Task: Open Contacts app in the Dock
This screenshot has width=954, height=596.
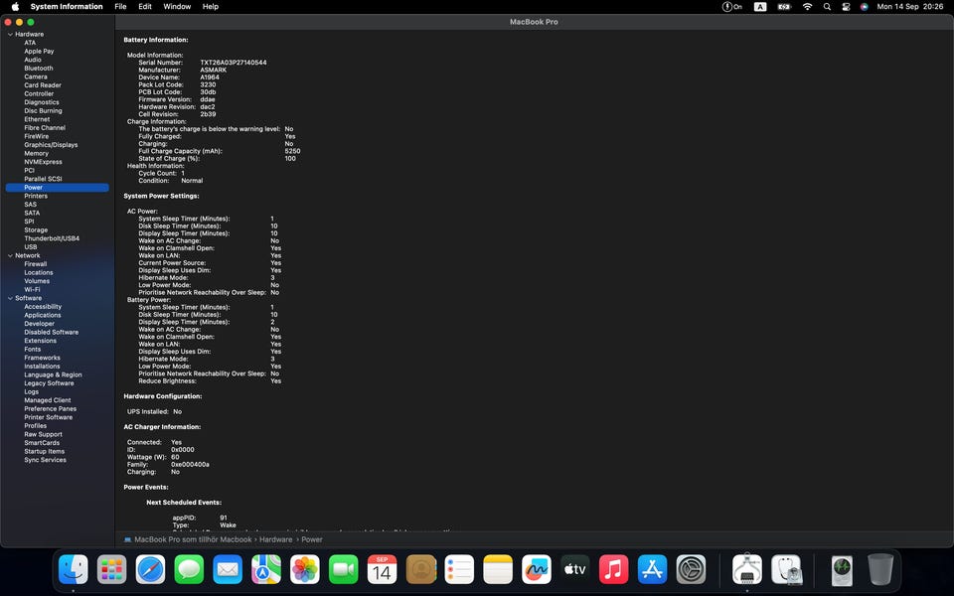Action: coord(421,570)
